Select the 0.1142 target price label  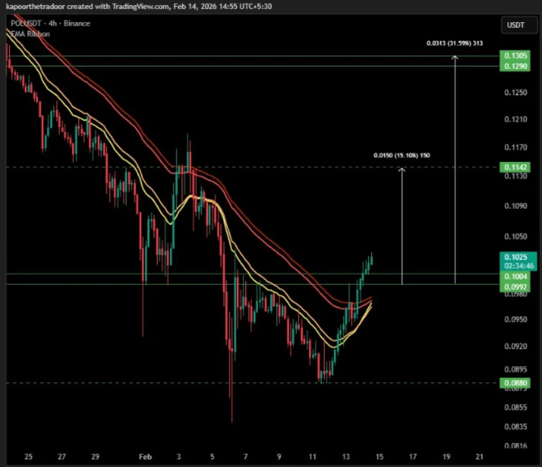point(516,167)
